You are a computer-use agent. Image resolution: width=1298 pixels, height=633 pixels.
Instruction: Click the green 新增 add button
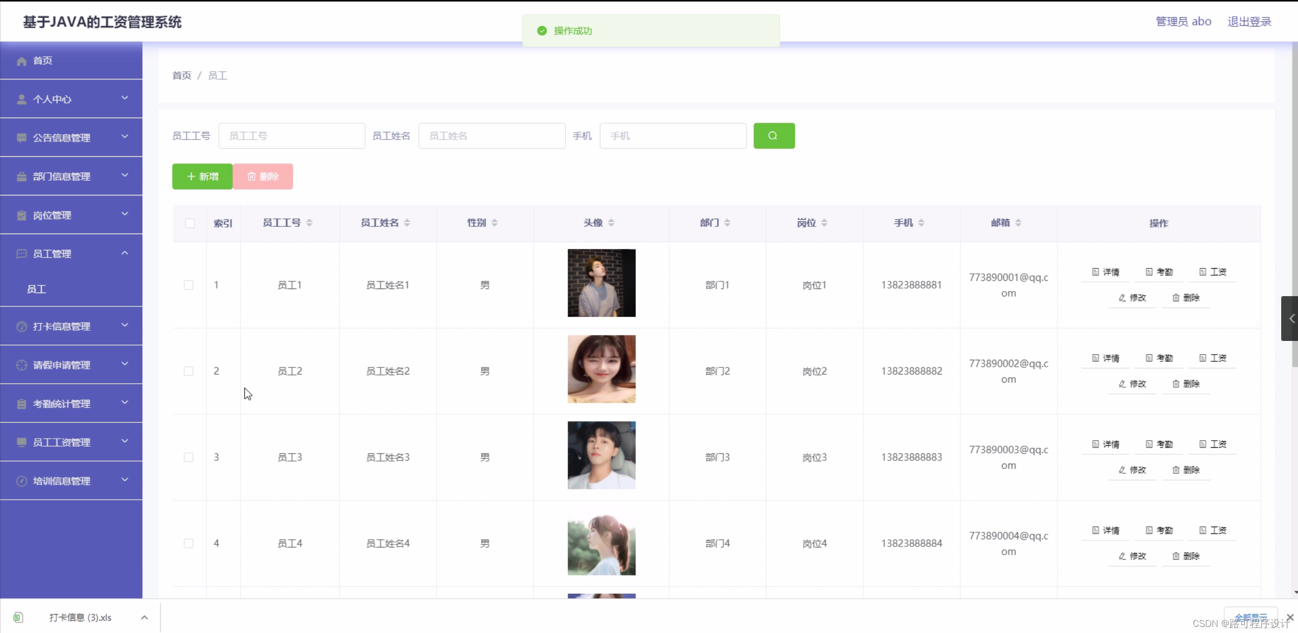203,177
